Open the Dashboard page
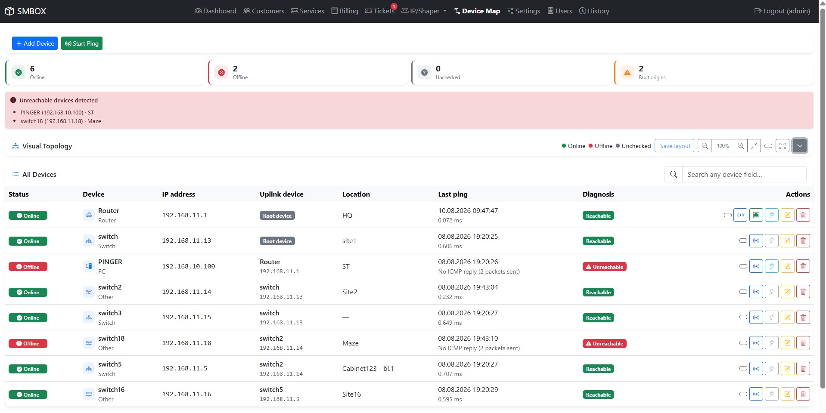The height and width of the screenshot is (413, 826). pos(215,11)
